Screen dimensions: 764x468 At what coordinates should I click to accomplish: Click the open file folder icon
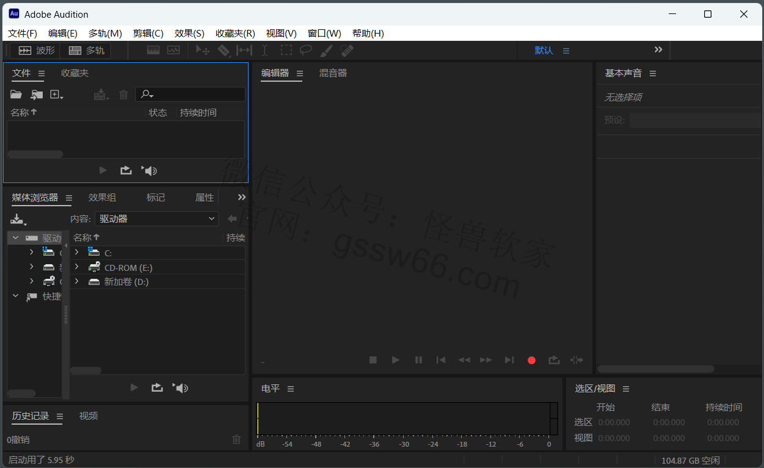16,95
